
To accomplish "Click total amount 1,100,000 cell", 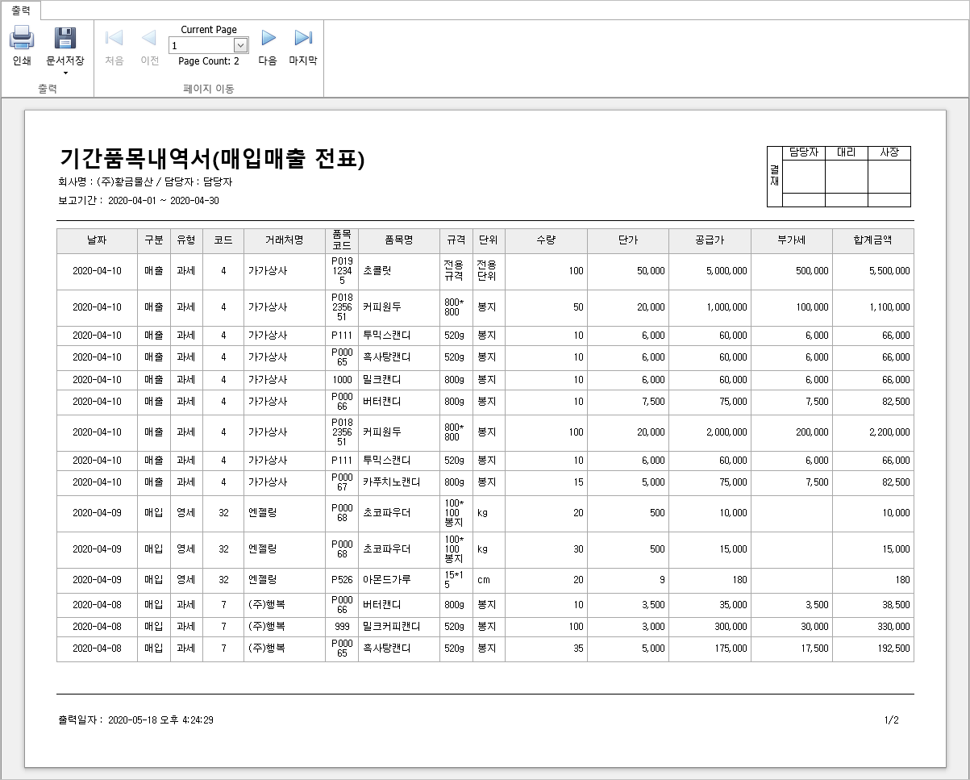I will [873, 307].
